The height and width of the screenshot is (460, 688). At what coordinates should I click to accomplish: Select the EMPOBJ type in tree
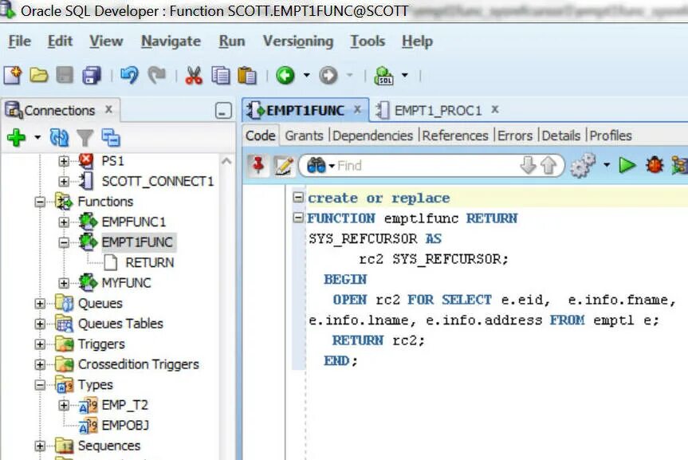point(125,426)
